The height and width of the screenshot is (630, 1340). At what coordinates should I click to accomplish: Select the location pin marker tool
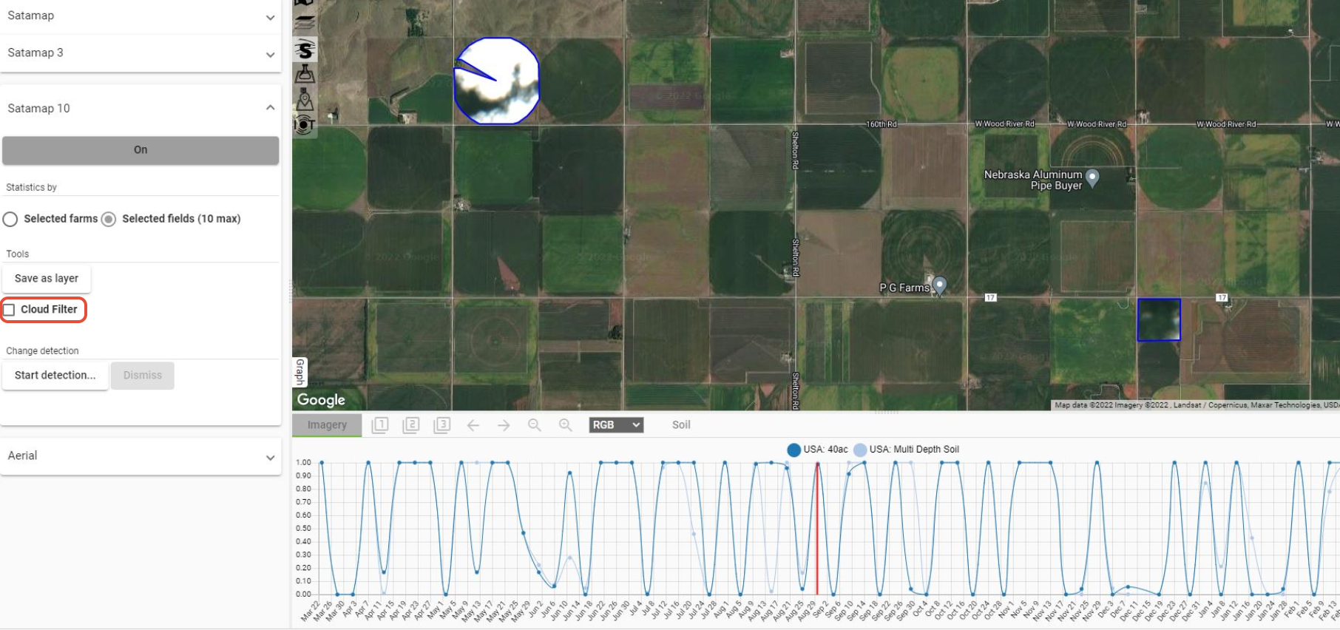[x=305, y=99]
